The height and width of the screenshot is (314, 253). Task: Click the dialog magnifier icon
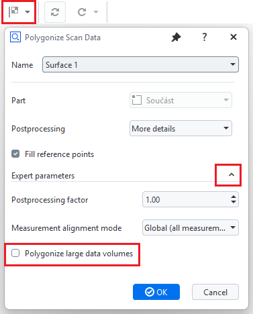point(15,37)
